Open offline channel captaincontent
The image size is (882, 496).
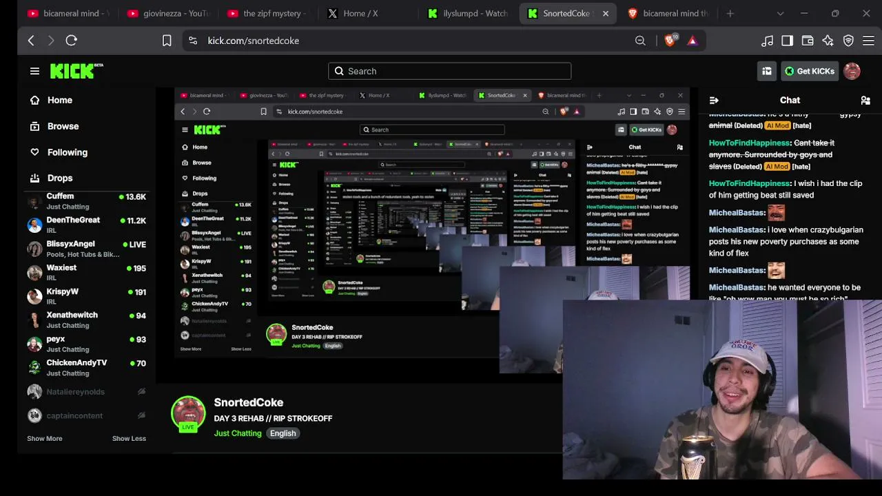pyautogui.click(x=87, y=415)
